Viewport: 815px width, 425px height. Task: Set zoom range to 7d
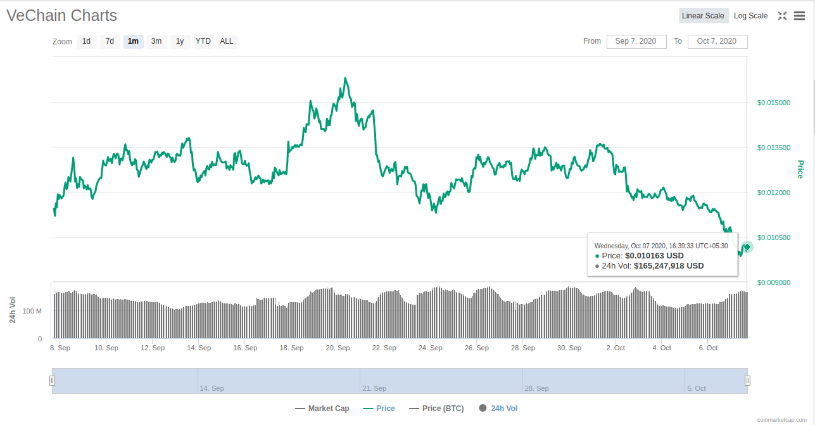point(110,41)
